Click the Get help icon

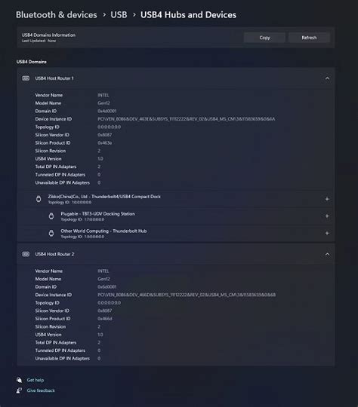pos(19,380)
